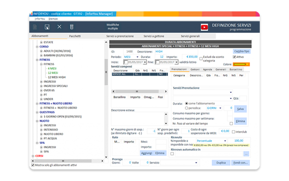Click the Duplica button

coord(221,163)
